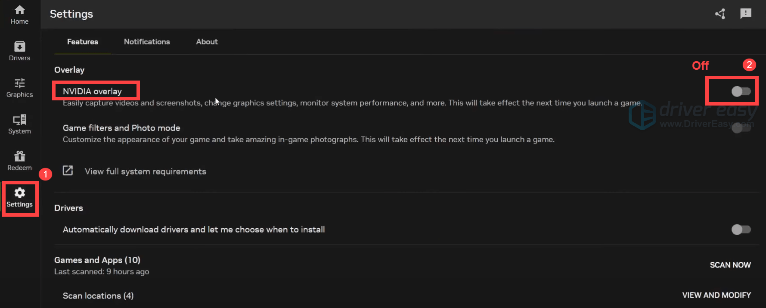
Task: Click the external link icon near system requirements
Action: click(x=68, y=171)
